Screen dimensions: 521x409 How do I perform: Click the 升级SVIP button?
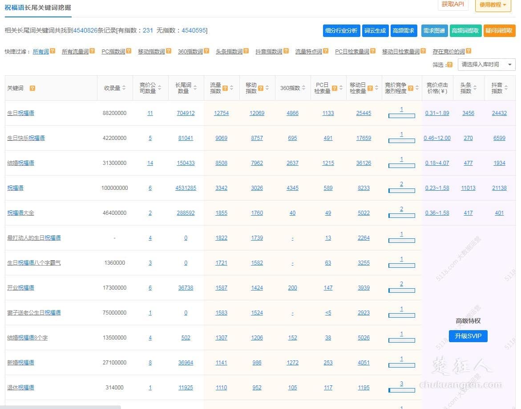click(468, 336)
